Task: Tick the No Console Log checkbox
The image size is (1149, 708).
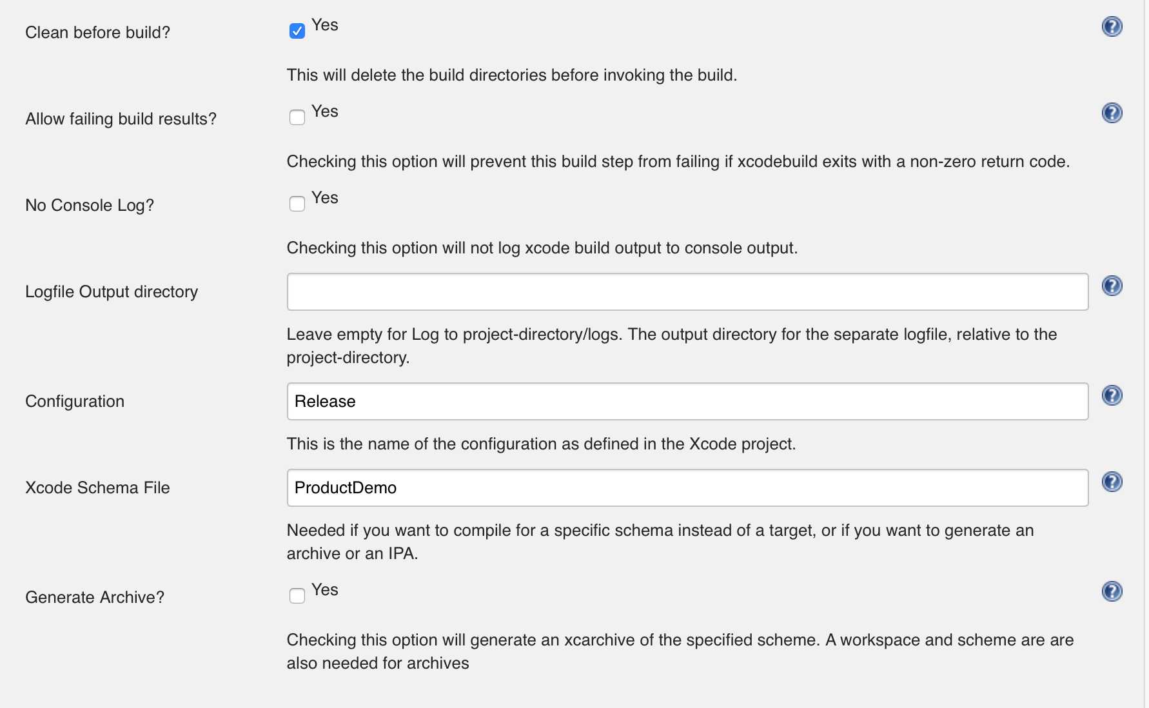Action: tap(297, 204)
